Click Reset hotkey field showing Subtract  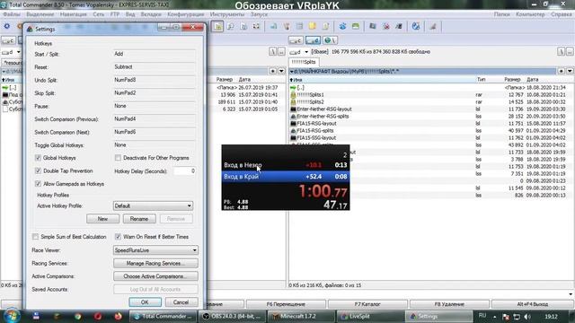pyautogui.click(x=154, y=67)
